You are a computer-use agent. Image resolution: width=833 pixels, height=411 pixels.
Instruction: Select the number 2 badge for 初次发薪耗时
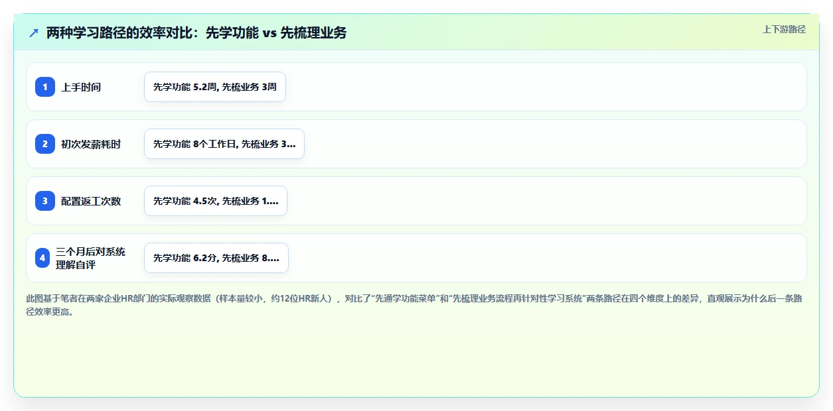click(x=45, y=144)
